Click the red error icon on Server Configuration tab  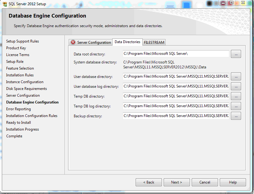tap(73, 42)
